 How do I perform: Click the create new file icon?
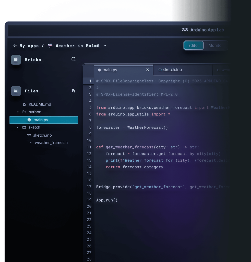click(74, 91)
